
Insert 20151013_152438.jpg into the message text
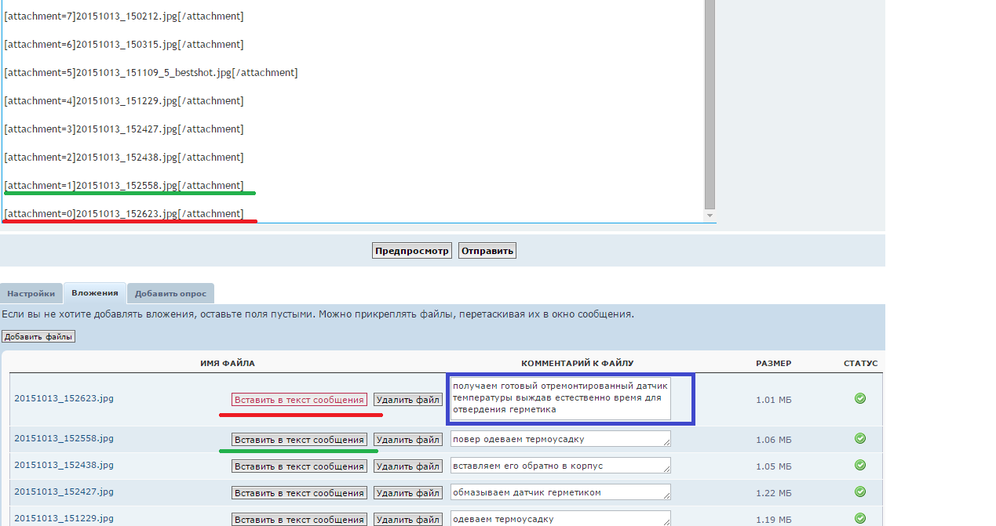(x=299, y=466)
